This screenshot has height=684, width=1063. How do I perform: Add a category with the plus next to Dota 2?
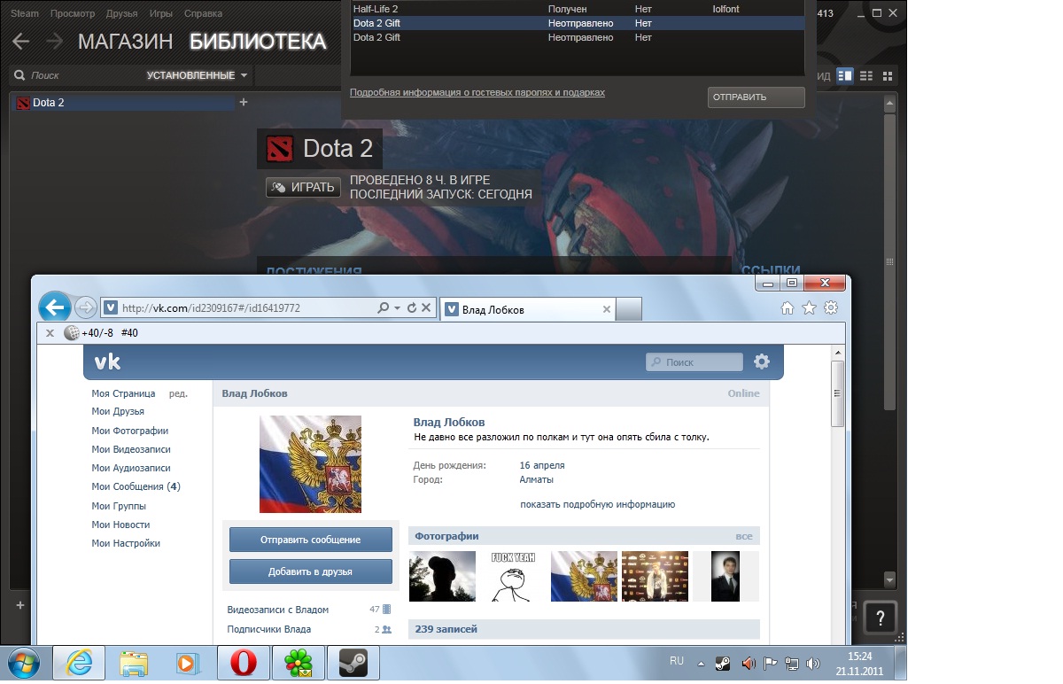click(x=244, y=102)
